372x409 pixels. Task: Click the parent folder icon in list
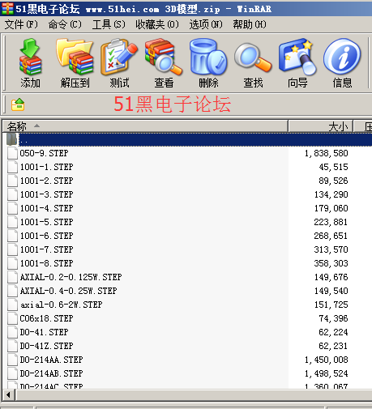coord(11,139)
